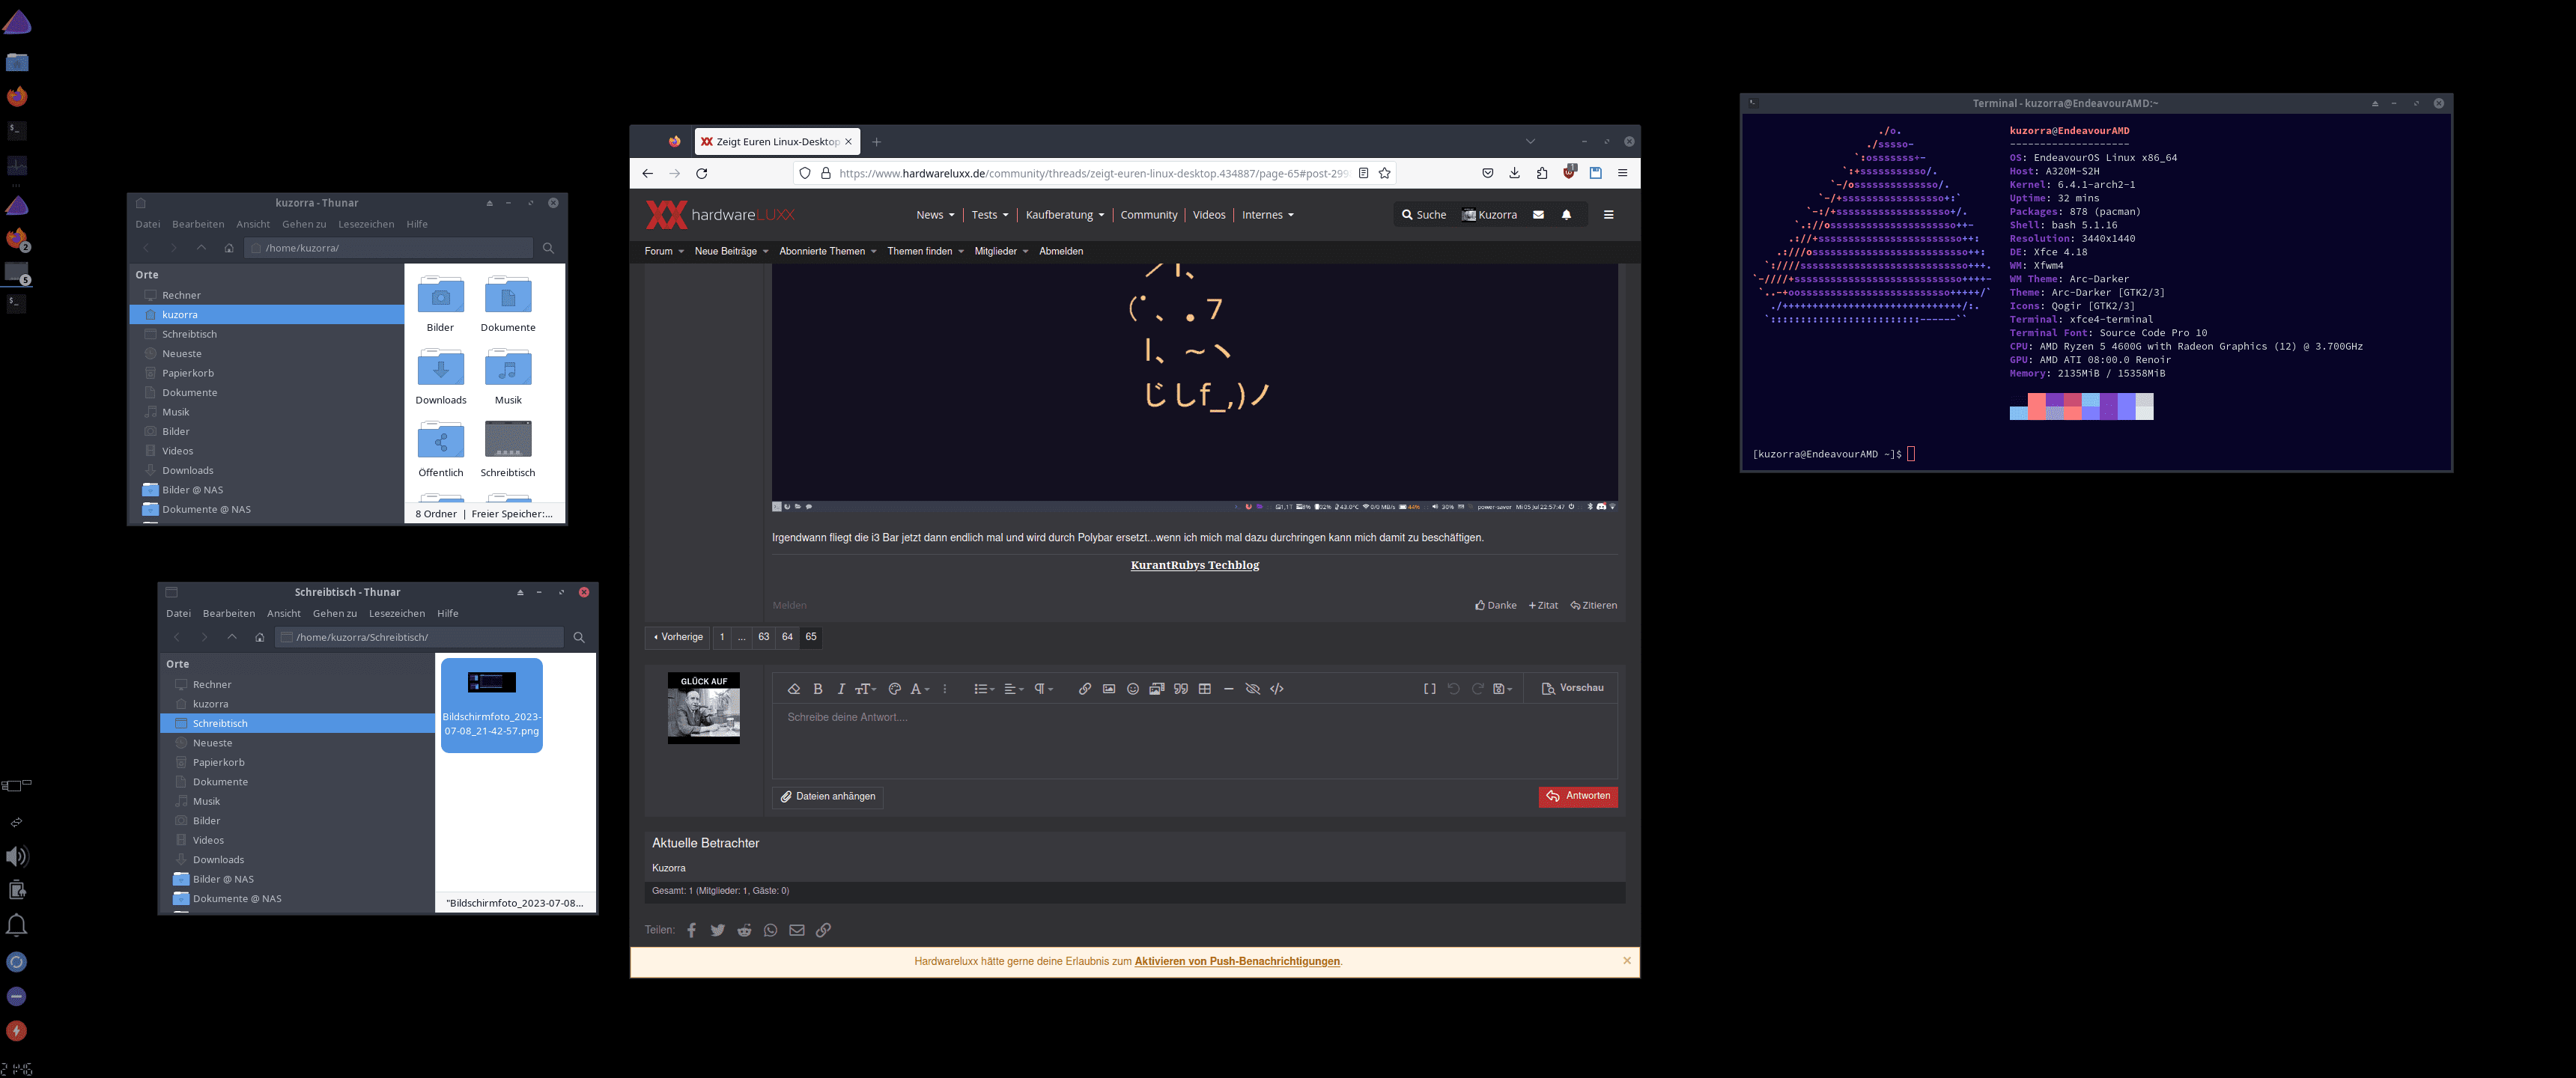Screen dimensions: 2576x1078
Task: Click the eraser remove-formatting icon in reply editor
Action: click(794, 689)
